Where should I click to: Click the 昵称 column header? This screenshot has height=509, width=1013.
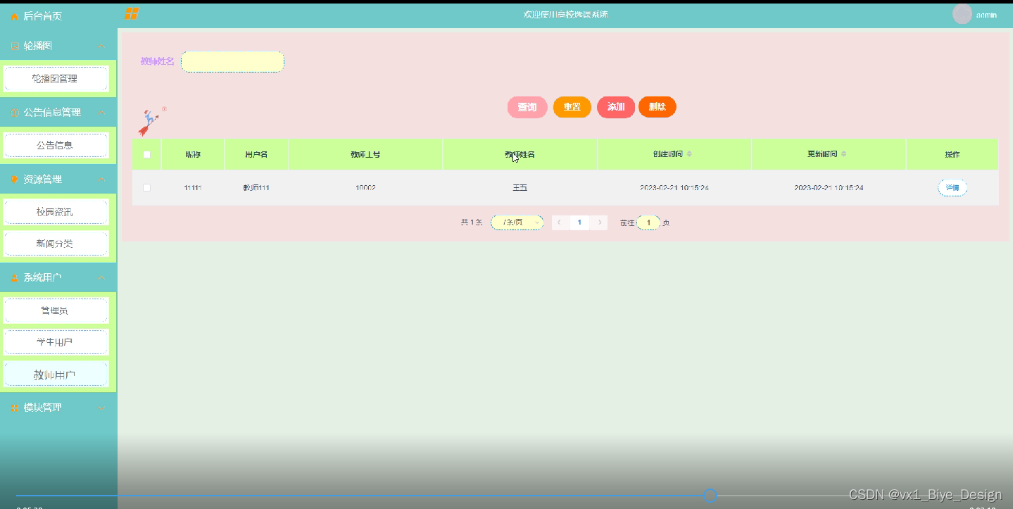(193, 154)
